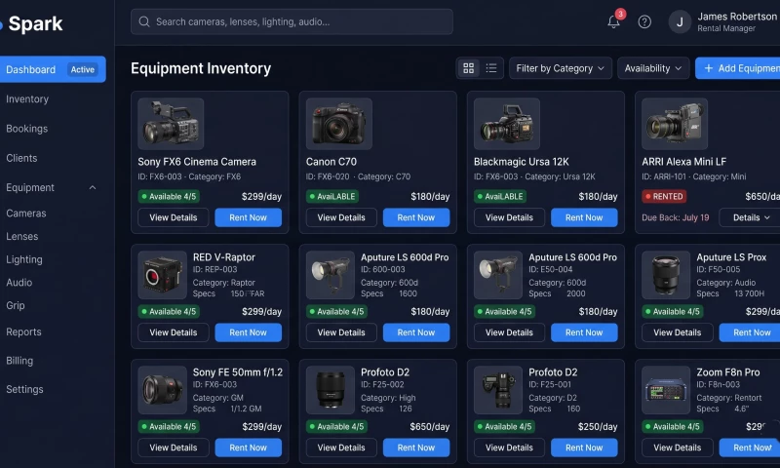Select Cameras under Equipment
The height and width of the screenshot is (468, 780).
coord(26,214)
